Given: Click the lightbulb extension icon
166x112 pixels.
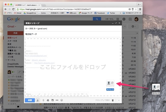Looking at the screenshot, I should 133,9.
